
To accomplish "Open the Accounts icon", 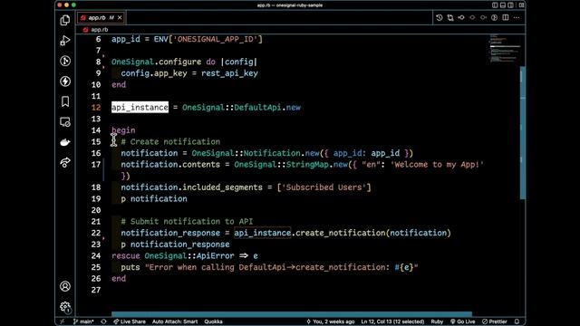I will click(65, 286).
